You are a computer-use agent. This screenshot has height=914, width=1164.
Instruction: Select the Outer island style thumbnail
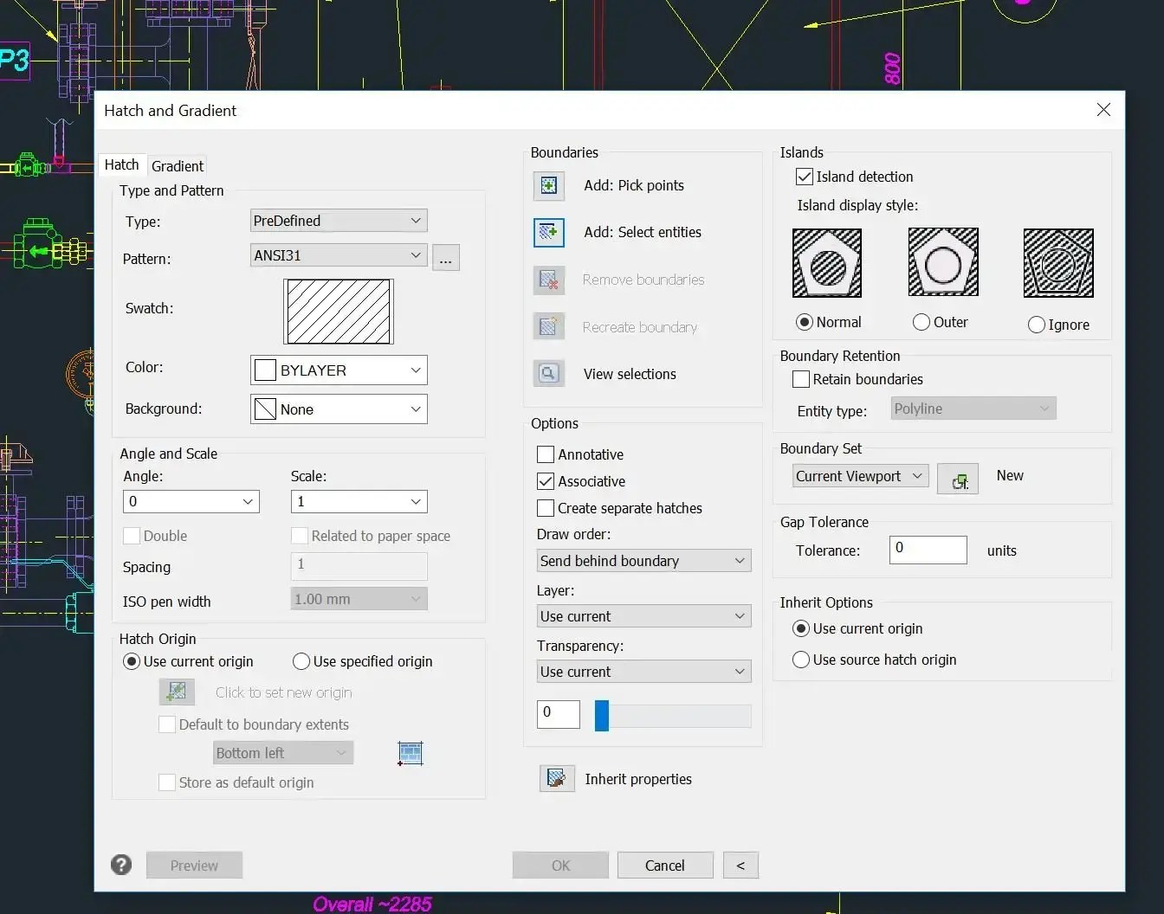click(x=943, y=263)
